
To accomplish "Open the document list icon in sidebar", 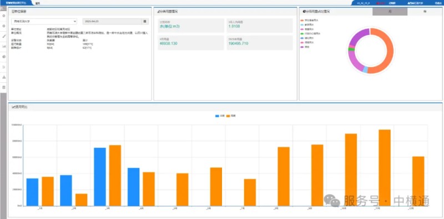I will [4, 87].
